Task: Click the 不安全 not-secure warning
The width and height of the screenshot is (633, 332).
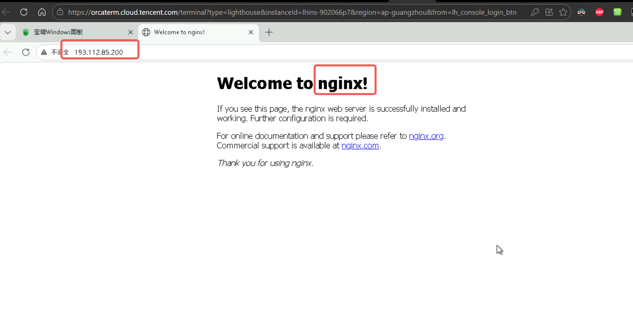Action: click(x=55, y=52)
